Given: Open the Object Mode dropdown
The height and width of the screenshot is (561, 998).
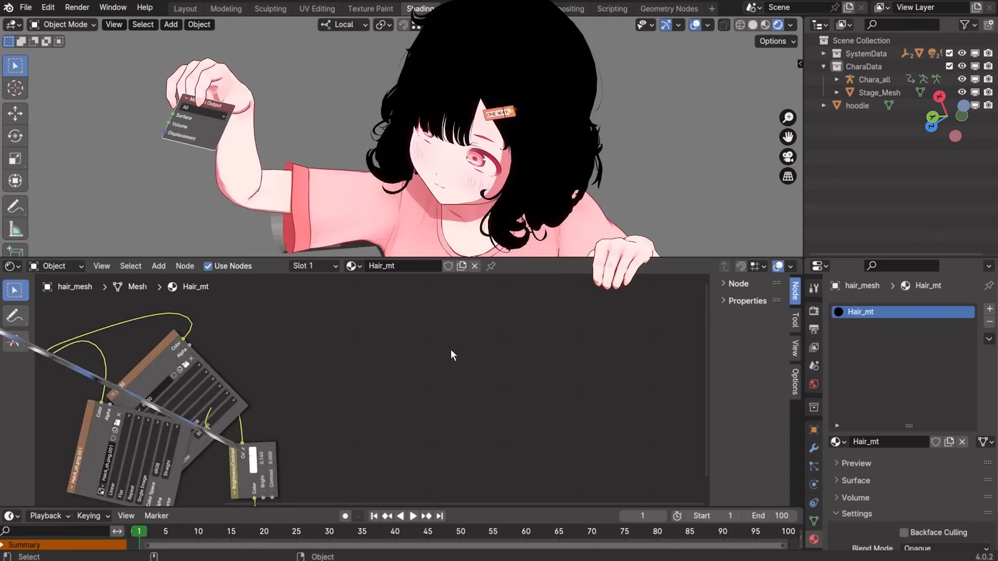Looking at the screenshot, I should click(63, 24).
